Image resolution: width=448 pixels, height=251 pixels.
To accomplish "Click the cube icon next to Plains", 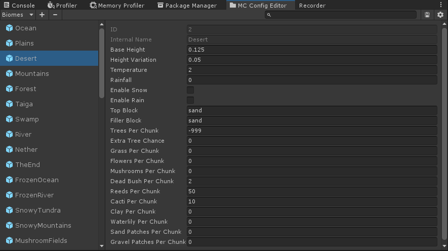I will 10,43.
